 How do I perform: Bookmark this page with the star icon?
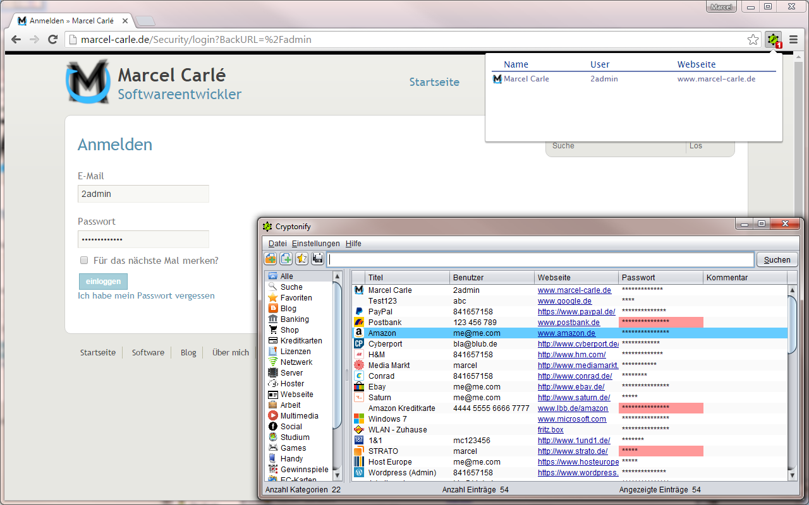click(753, 40)
